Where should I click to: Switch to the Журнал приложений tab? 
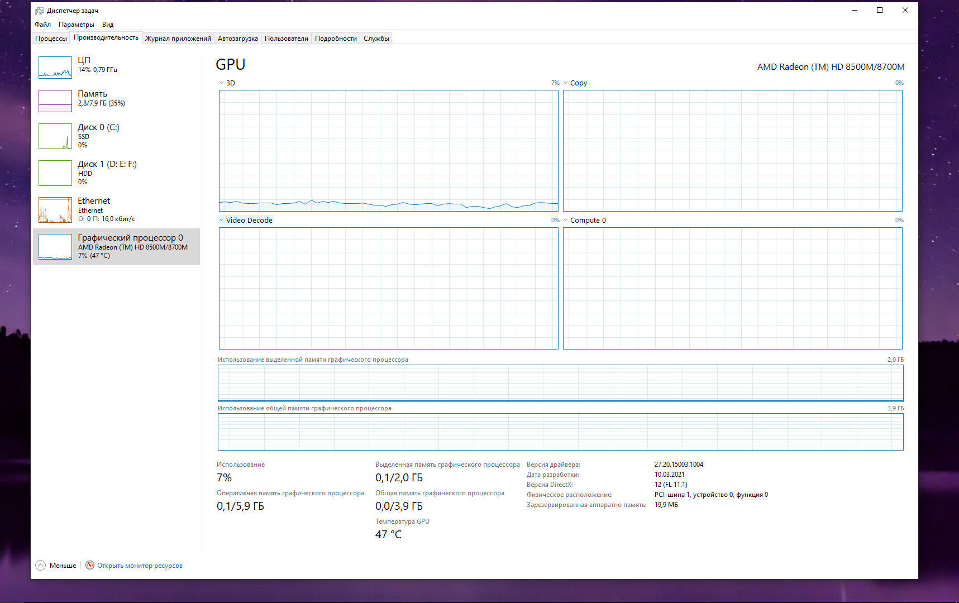click(178, 39)
